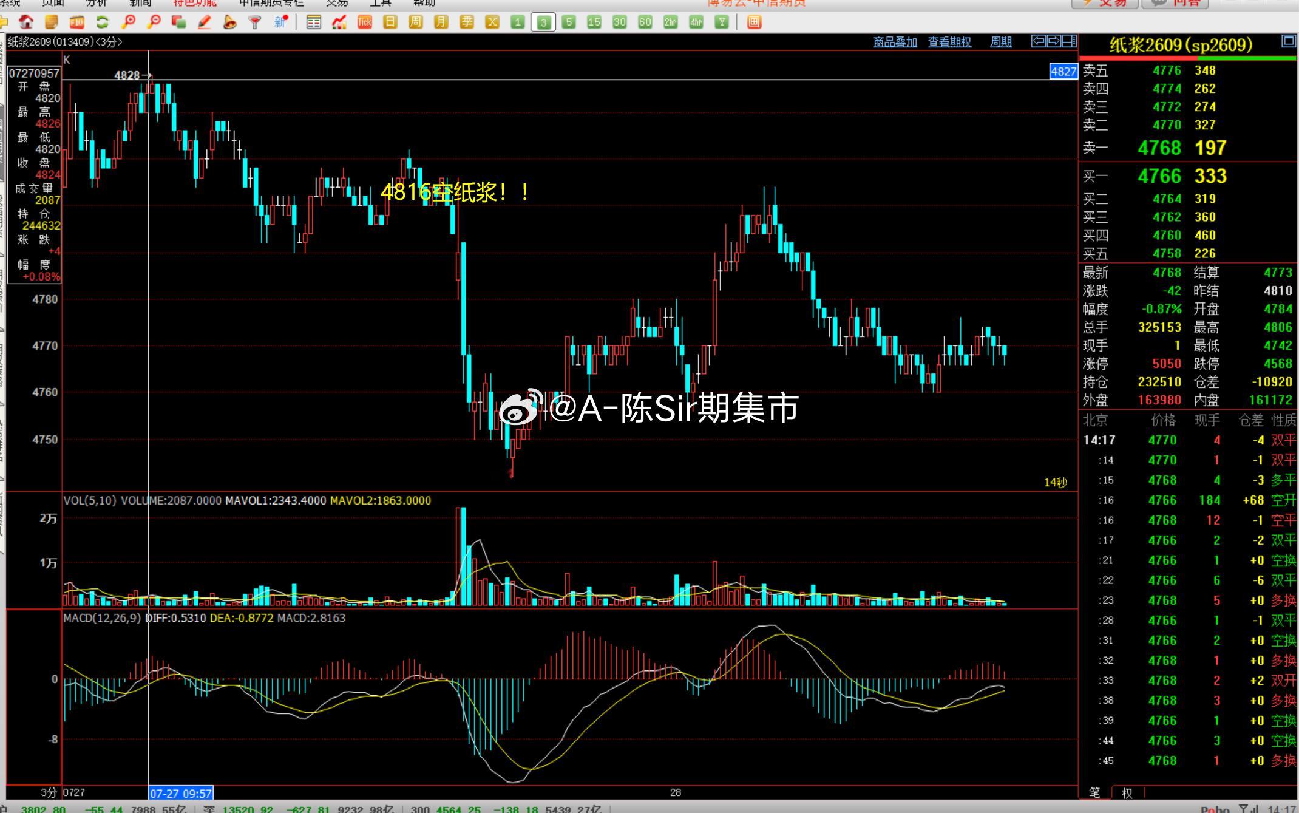The image size is (1299, 813).
Task: Select 3-minute period button
Action: tap(543, 22)
